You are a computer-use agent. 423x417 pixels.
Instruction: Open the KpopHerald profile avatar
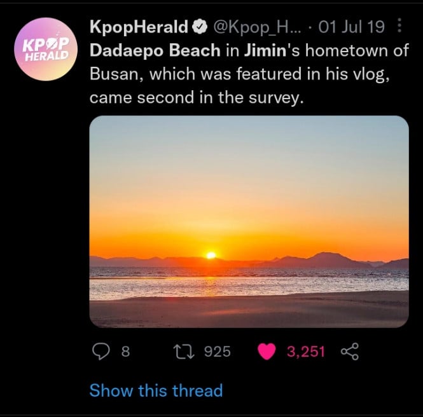click(46, 49)
